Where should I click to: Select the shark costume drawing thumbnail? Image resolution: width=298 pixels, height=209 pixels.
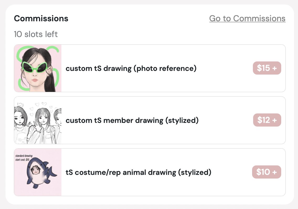point(38,172)
